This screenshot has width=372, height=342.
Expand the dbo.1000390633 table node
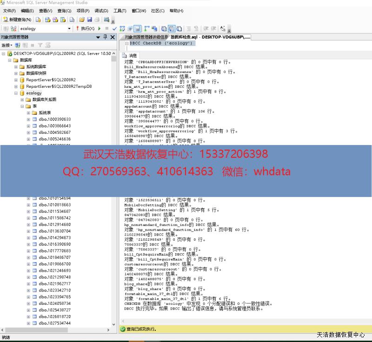(28, 119)
